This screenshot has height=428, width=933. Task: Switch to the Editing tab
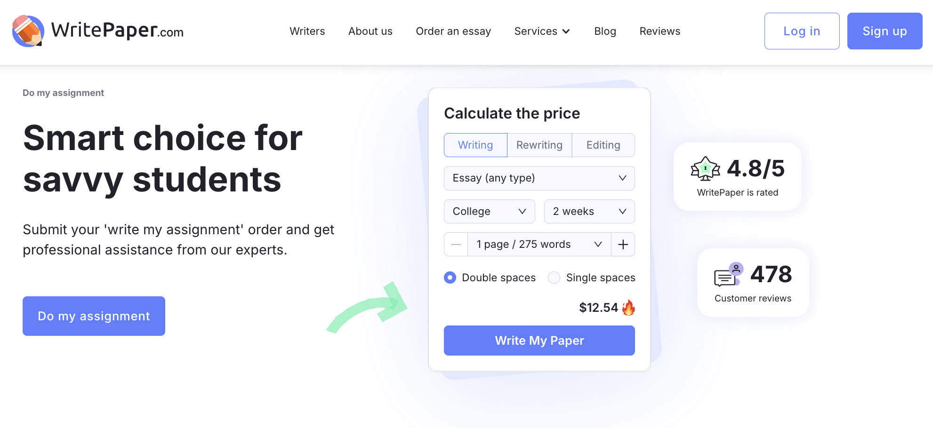tap(603, 145)
